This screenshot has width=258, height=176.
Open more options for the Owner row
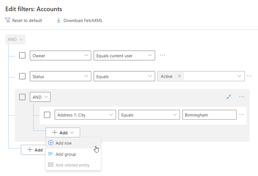pyautogui.click(x=162, y=55)
